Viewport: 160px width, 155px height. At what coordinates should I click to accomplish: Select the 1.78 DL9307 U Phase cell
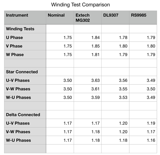(x=123, y=37)
